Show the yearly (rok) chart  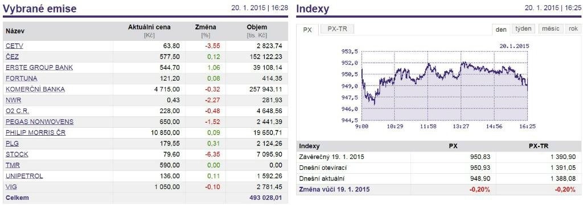(x=573, y=29)
